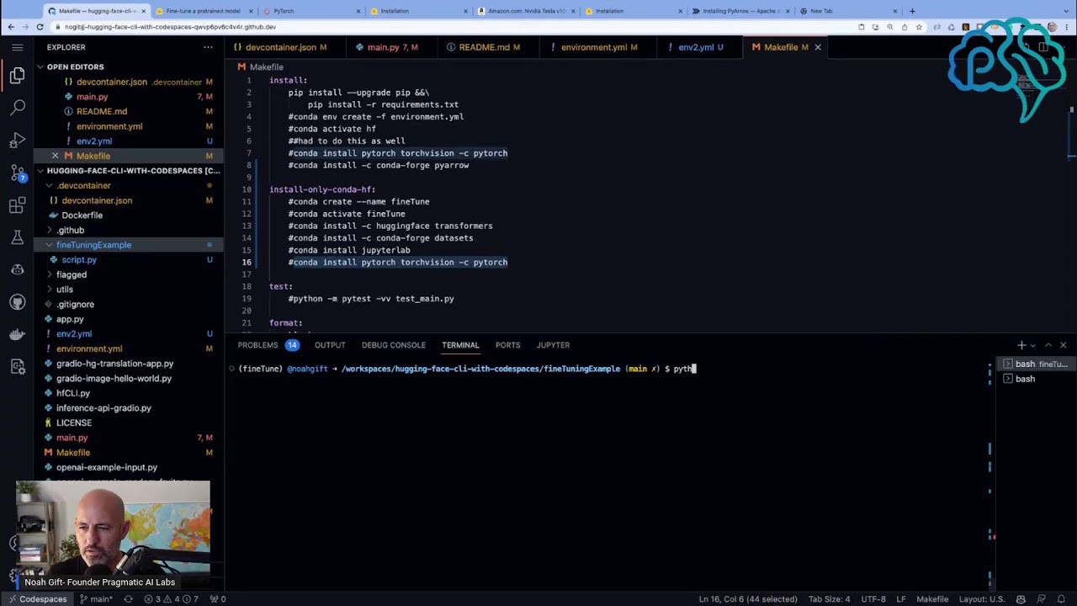Change Makefile language mode in status bar
1077x606 pixels.
coord(932,599)
